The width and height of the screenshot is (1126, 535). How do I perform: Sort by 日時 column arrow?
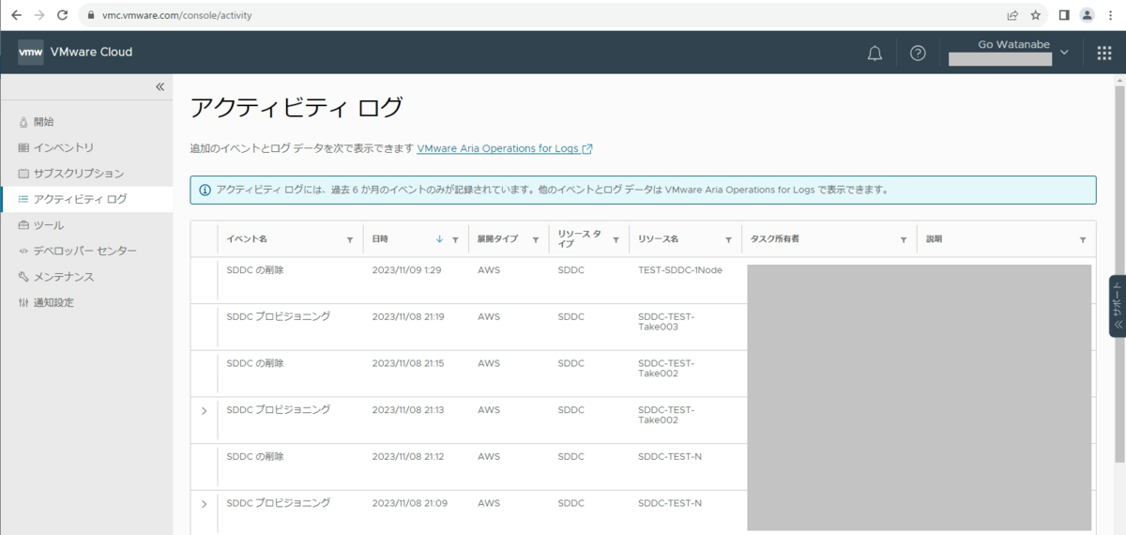click(439, 240)
